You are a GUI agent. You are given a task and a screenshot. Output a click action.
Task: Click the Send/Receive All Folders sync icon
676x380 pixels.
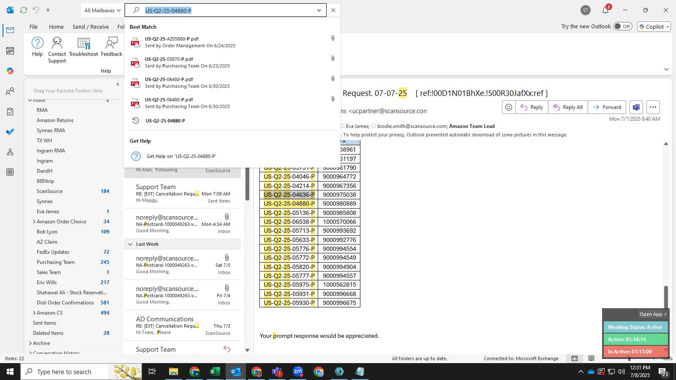(24, 10)
